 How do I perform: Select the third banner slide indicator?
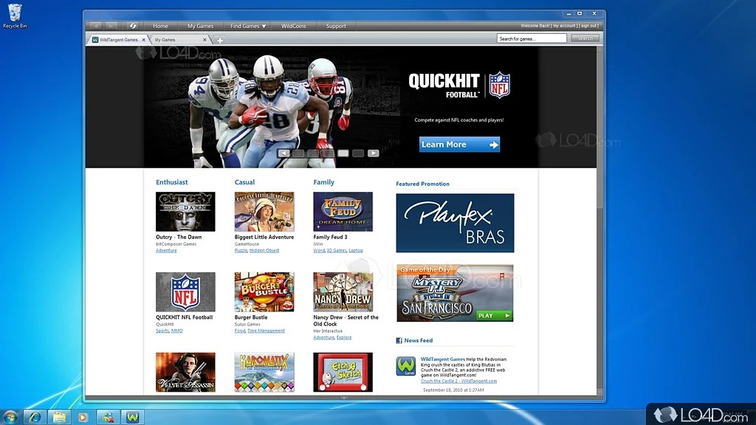pyautogui.click(x=329, y=153)
